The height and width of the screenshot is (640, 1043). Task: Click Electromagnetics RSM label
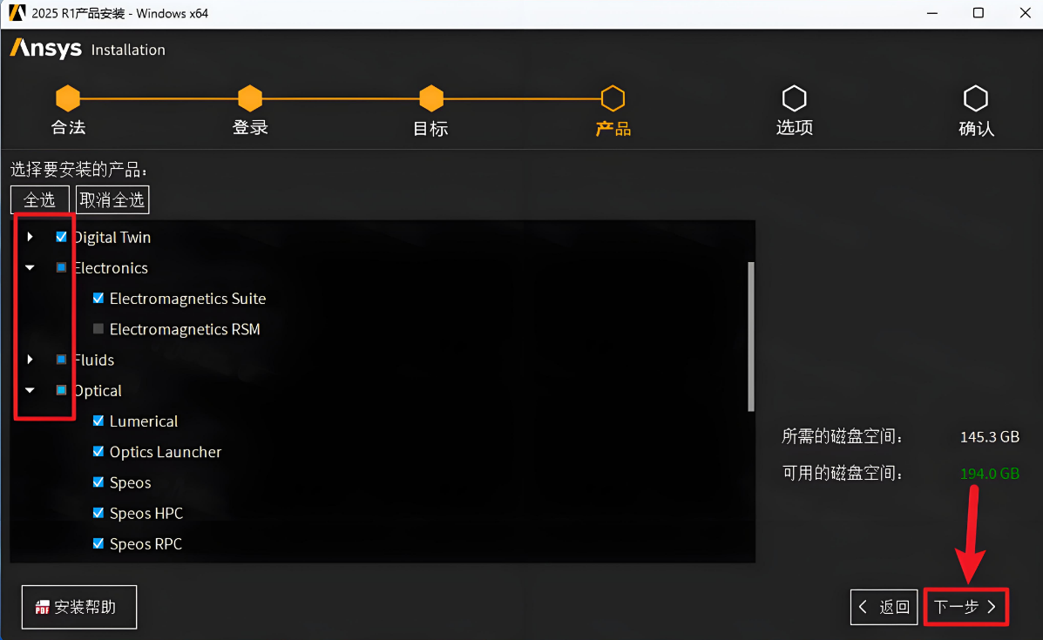coord(185,329)
